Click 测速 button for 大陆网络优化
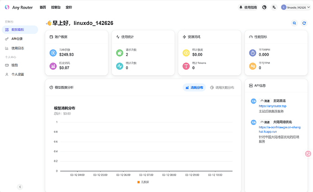 tap(265, 122)
